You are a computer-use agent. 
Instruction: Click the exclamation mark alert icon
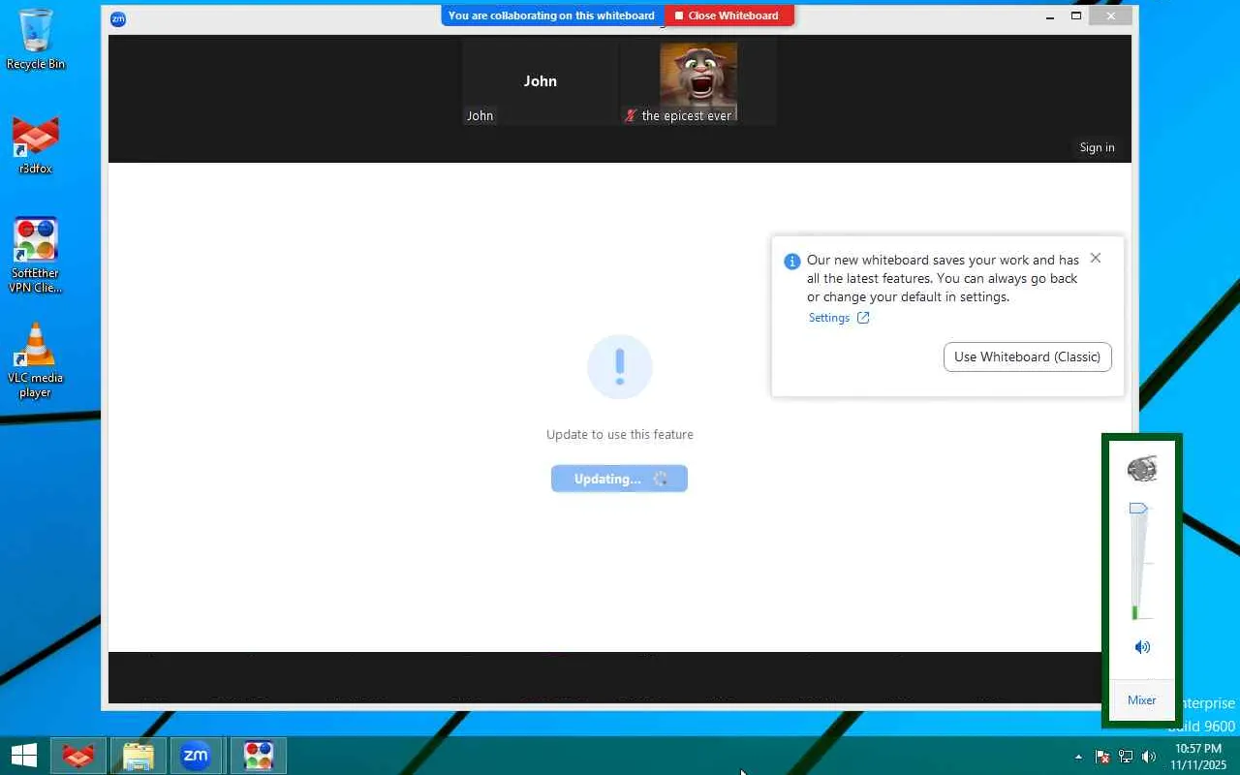(x=620, y=367)
